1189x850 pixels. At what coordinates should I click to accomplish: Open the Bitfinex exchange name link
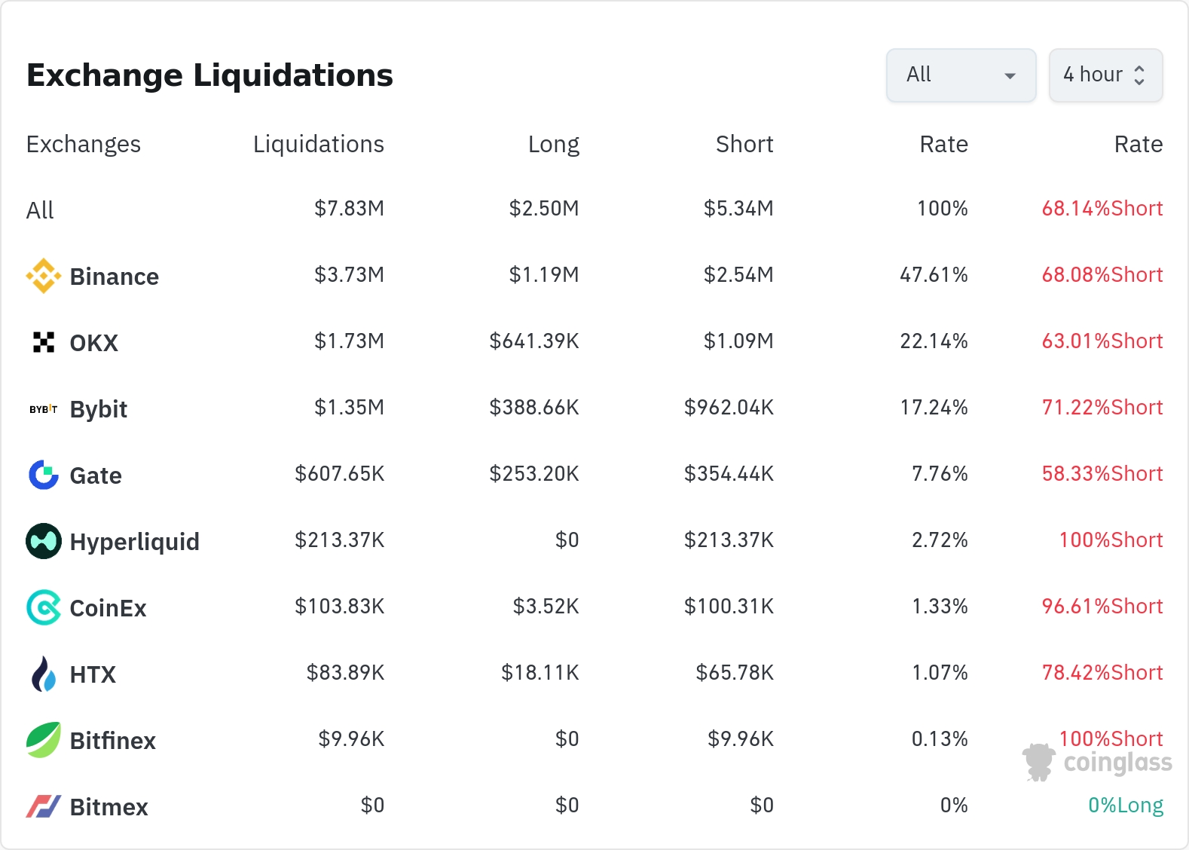click(112, 741)
